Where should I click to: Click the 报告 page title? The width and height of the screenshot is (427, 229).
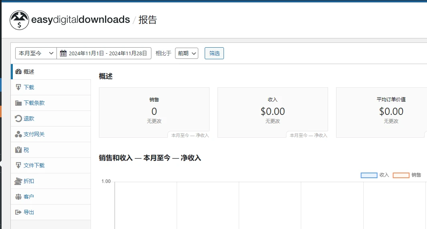147,20
